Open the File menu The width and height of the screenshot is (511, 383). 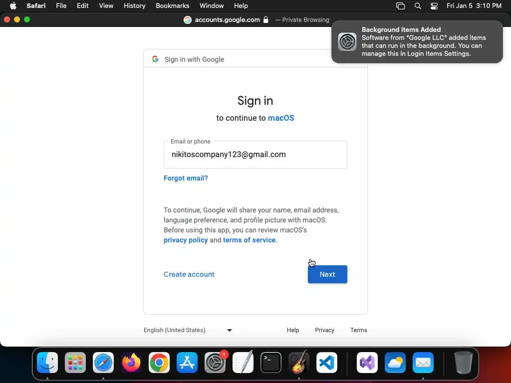pyautogui.click(x=61, y=6)
